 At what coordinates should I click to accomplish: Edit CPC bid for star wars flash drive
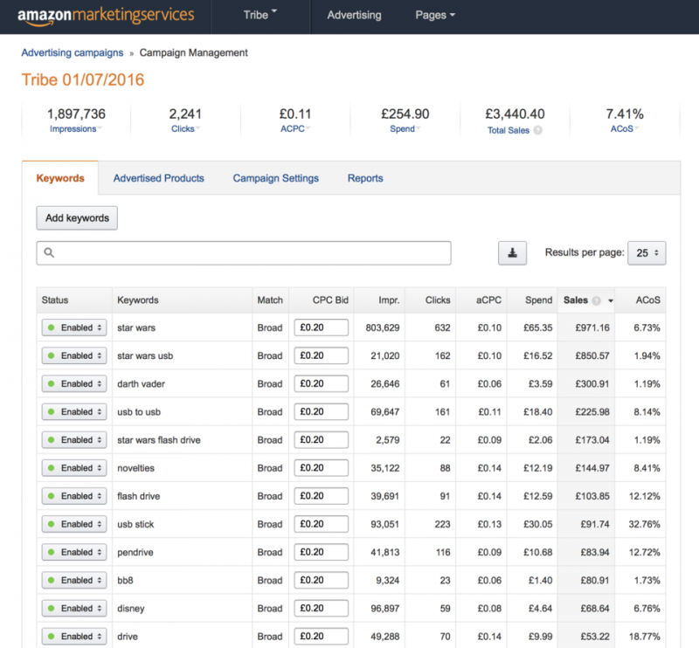coord(321,440)
